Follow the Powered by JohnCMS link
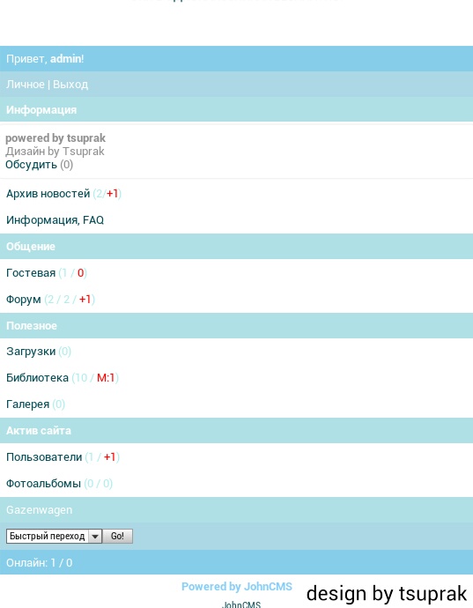 [237, 586]
